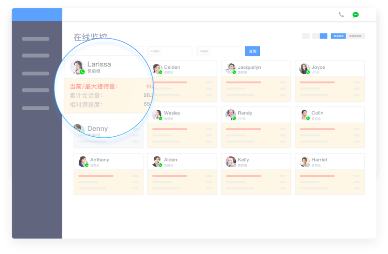Switch to 客服组监控 tab

click(356, 36)
